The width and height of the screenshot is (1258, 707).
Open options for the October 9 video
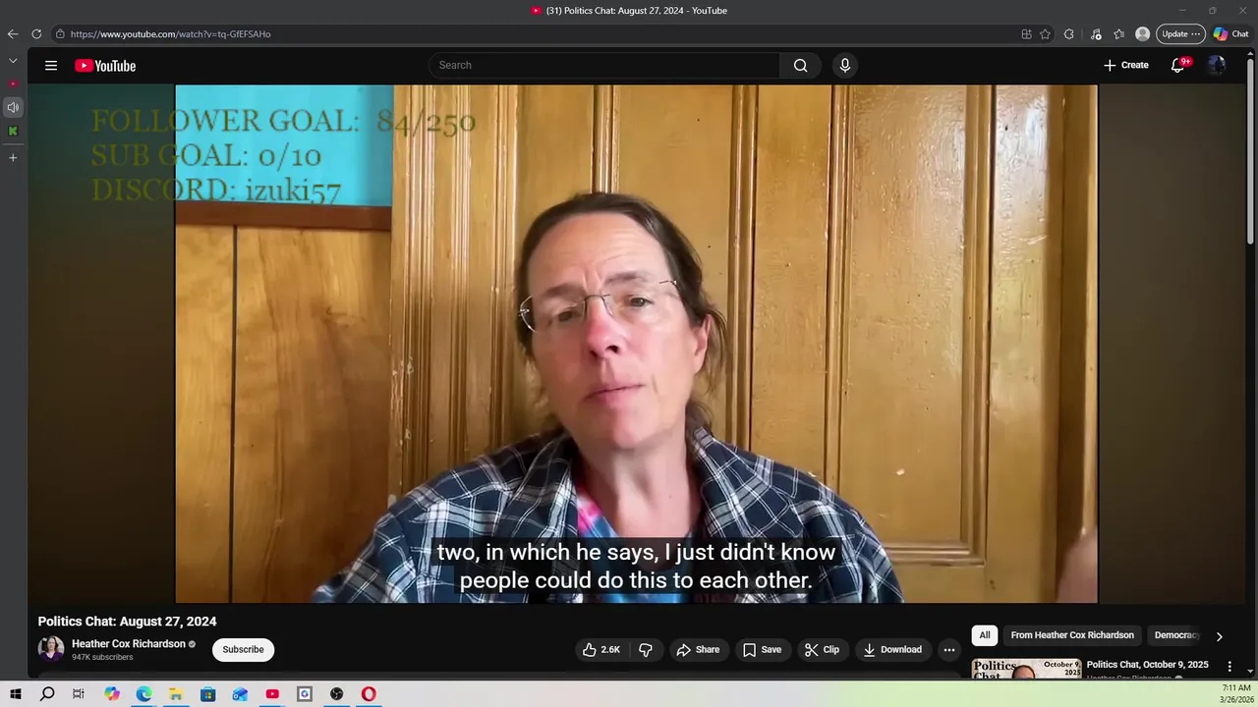[1229, 667]
